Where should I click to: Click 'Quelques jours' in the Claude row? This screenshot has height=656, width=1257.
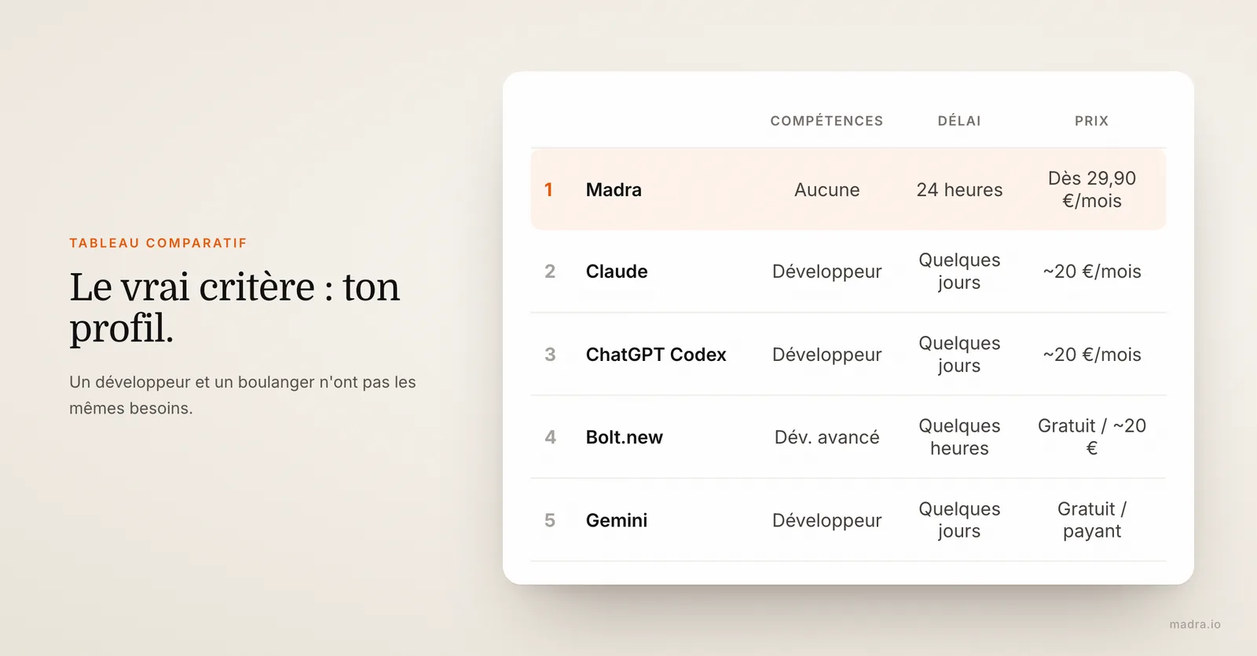point(959,272)
